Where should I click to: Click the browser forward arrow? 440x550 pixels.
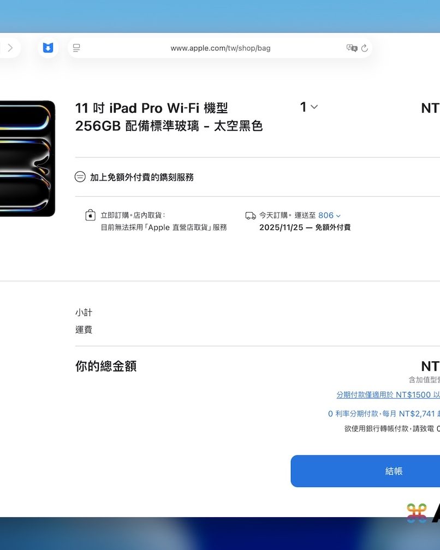pos(10,48)
